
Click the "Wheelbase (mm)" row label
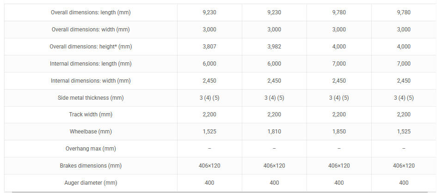(91, 132)
